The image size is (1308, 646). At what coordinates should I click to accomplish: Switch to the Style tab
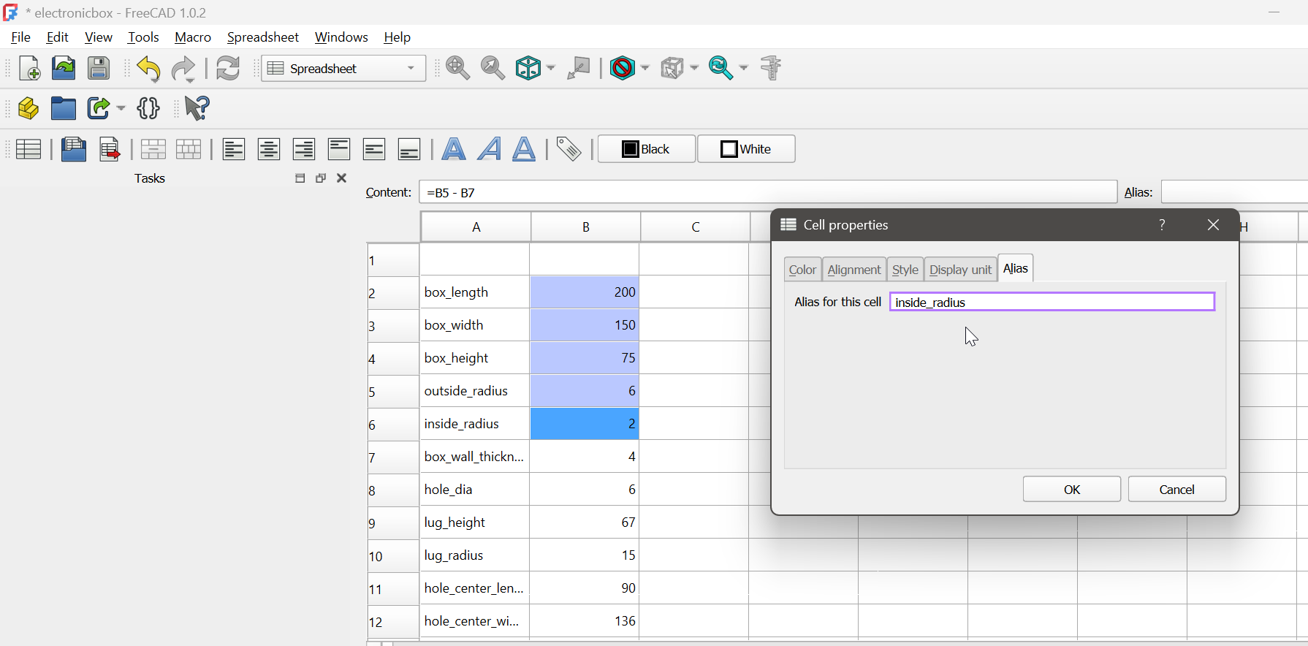pyautogui.click(x=905, y=270)
